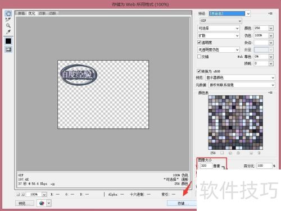This screenshot has height=211, width=281.
Task: Open the 颜色表 color table flyout menu
Action: (270, 93)
